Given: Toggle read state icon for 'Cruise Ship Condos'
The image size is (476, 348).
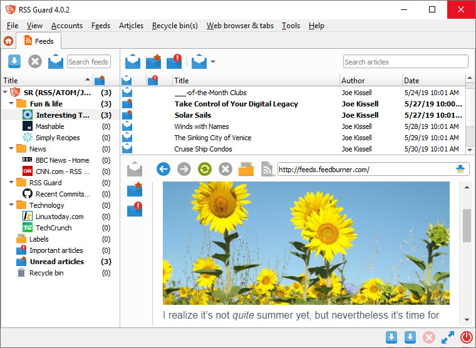Looking at the screenshot, I should click(x=127, y=149).
